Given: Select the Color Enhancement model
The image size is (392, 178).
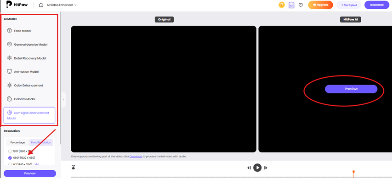Looking at the screenshot, I should click(29, 85).
